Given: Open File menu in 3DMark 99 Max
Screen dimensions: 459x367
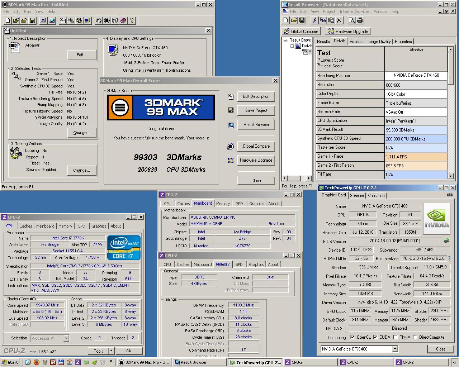Looking at the screenshot, I should (6, 11).
